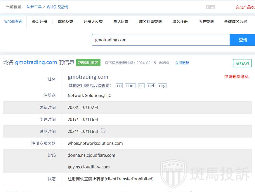
Task: Open the 历史查询 tab
Action: 206,22
